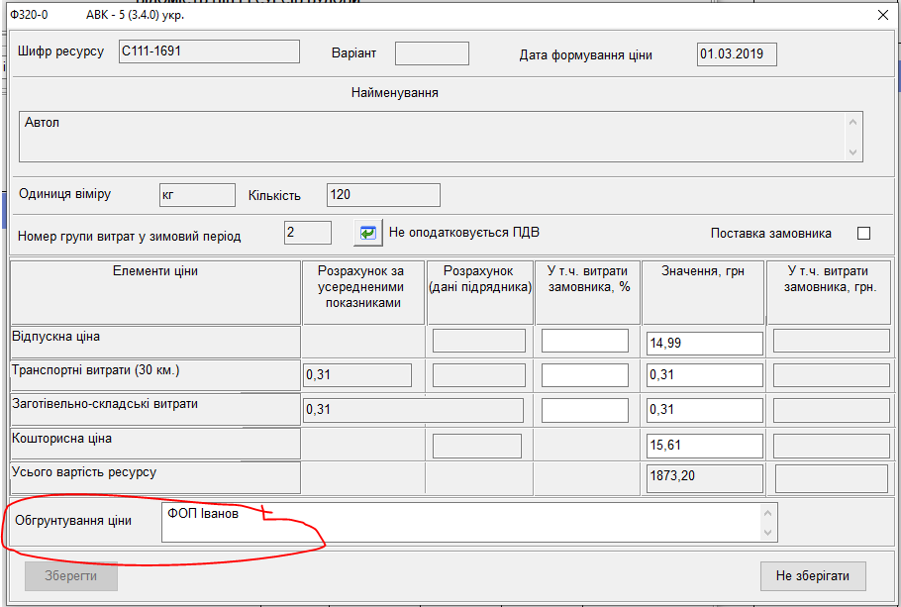The width and height of the screenshot is (901, 607).
Task: Click the Транспортні витрати contractor data field
Action: click(478, 375)
